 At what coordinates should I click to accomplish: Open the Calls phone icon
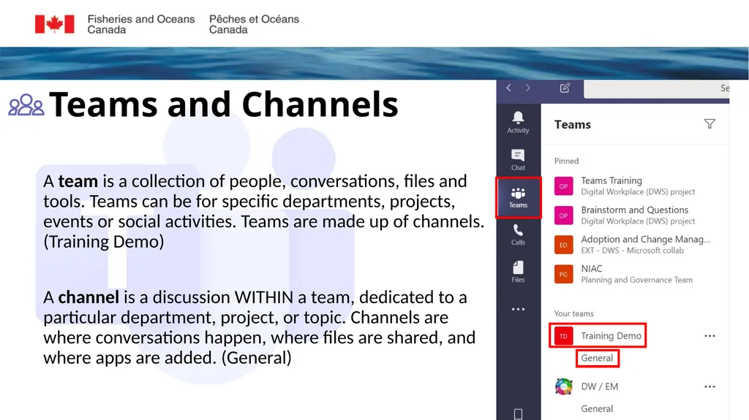point(518,234)
